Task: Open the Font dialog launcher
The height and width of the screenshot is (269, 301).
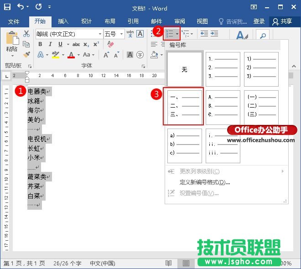Action: [143, 66]
